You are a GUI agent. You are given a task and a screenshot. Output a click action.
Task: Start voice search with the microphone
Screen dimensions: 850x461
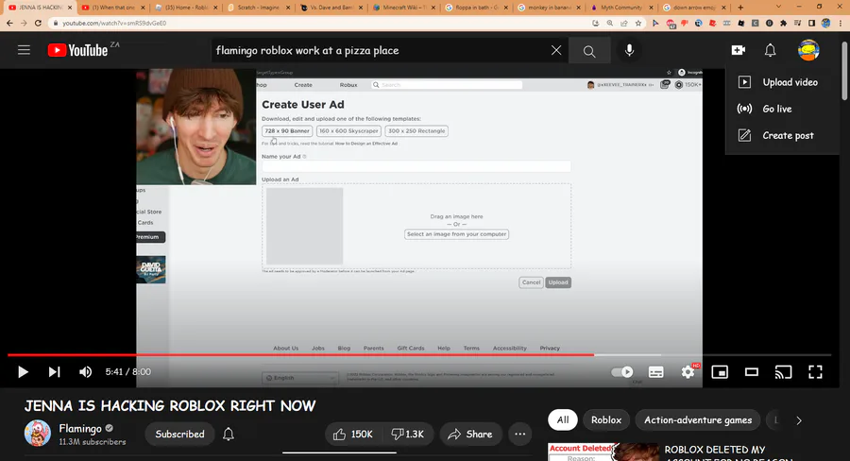point(629,50)
